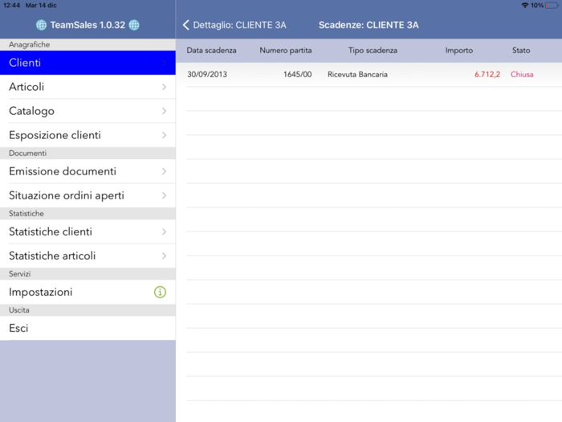Tap the globe icon right of TeamSales title
This screenshot has height=422, width=562.
(134, 25)
